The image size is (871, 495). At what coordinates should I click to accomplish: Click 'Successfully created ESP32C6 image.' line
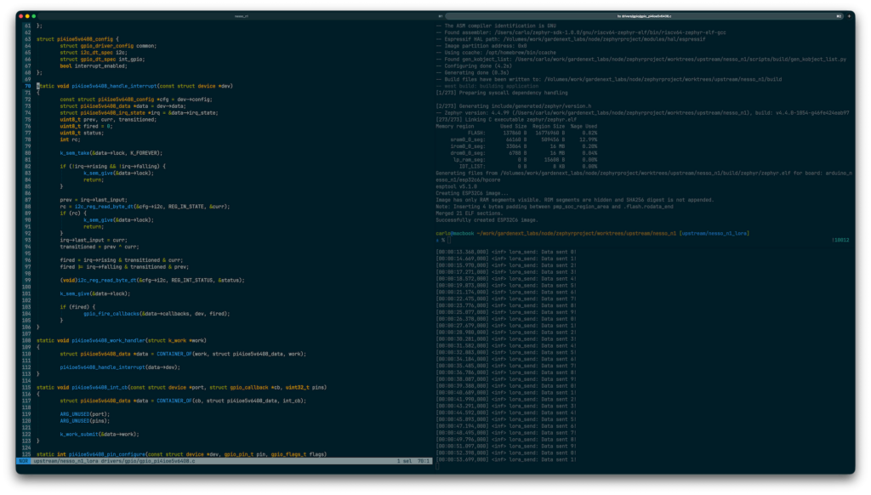pyautogui.click(x=487, y=220)
